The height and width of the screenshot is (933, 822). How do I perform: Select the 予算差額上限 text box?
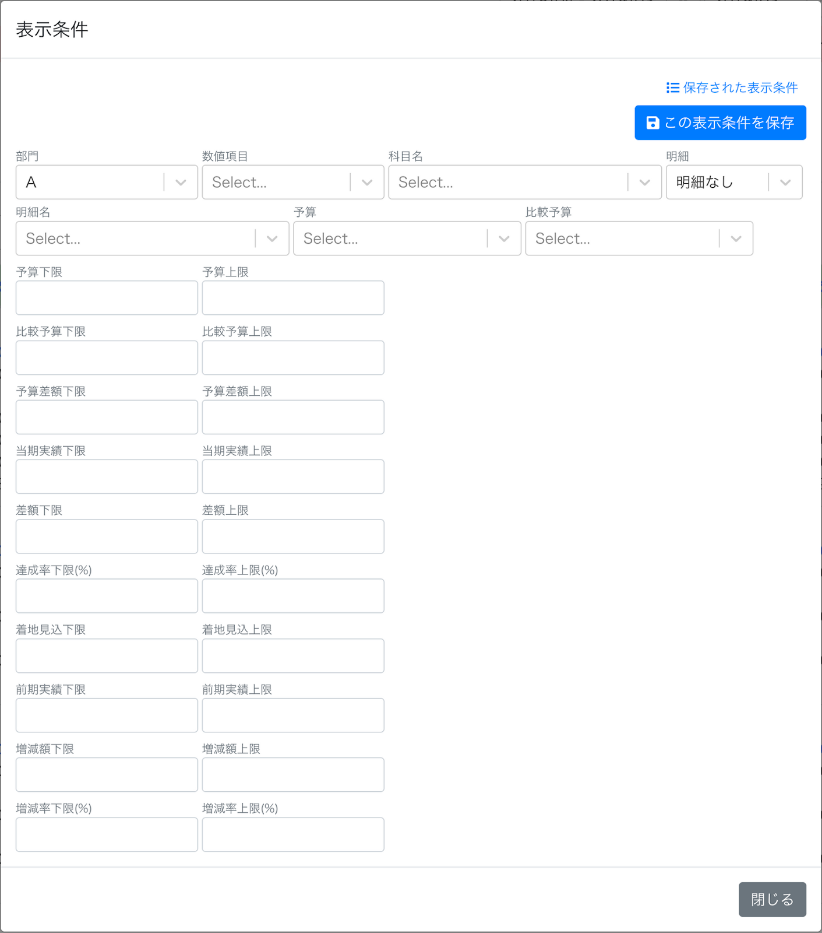click(x=293, y=417)
